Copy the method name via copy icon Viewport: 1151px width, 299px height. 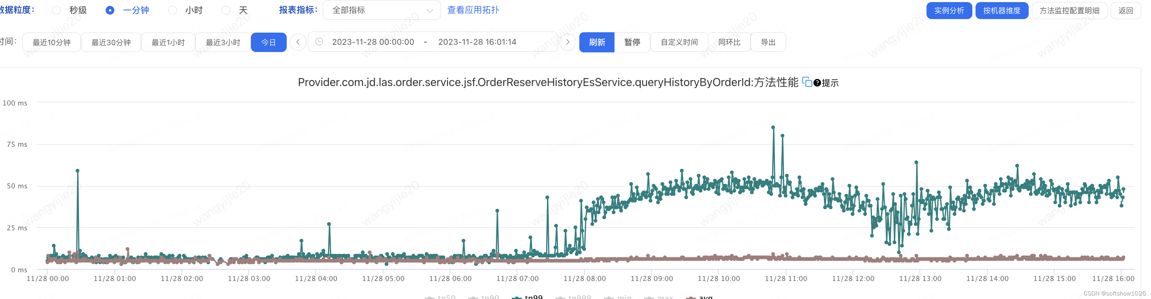pos(807,82)
